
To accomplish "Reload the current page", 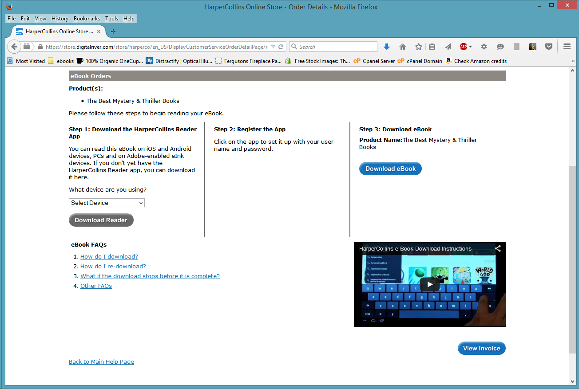I will (x=281, y=47).
